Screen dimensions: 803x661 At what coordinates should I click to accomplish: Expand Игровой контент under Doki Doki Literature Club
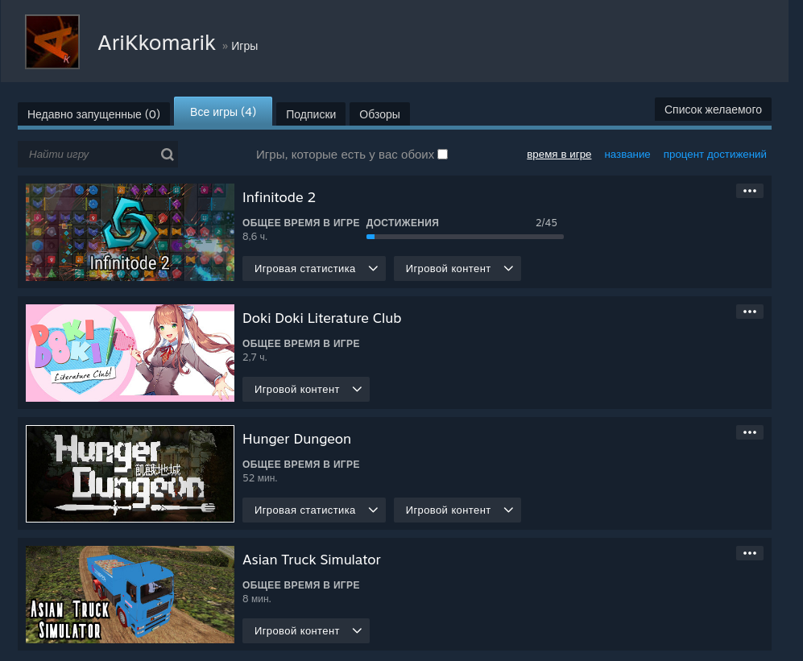[x=306, y=390]
